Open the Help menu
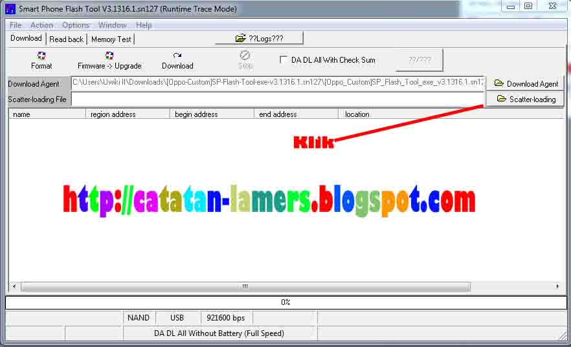This screenshot has height=347, width=571. click(144, 25)
